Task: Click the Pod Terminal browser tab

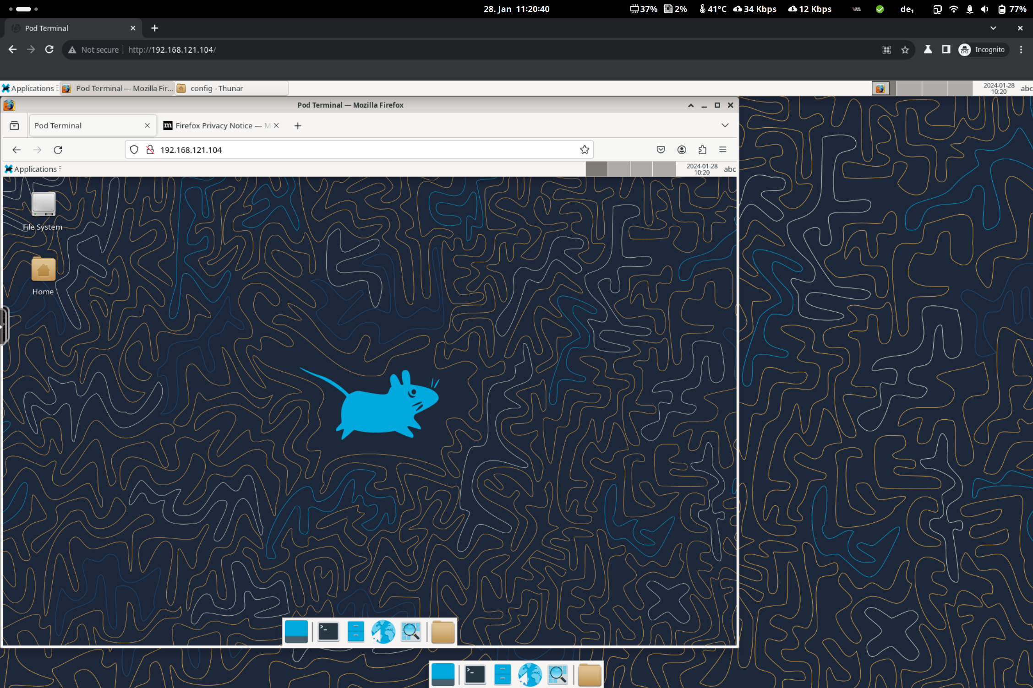Action: coord(69,28)
